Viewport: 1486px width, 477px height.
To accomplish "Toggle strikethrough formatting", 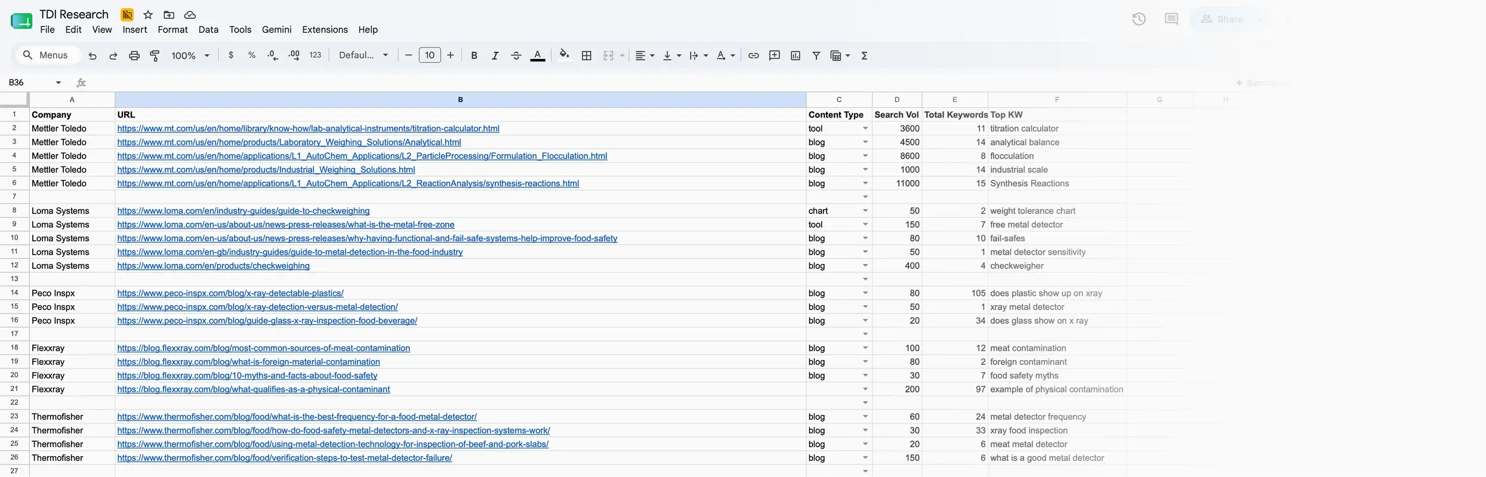I will click(x=516, y=55).
